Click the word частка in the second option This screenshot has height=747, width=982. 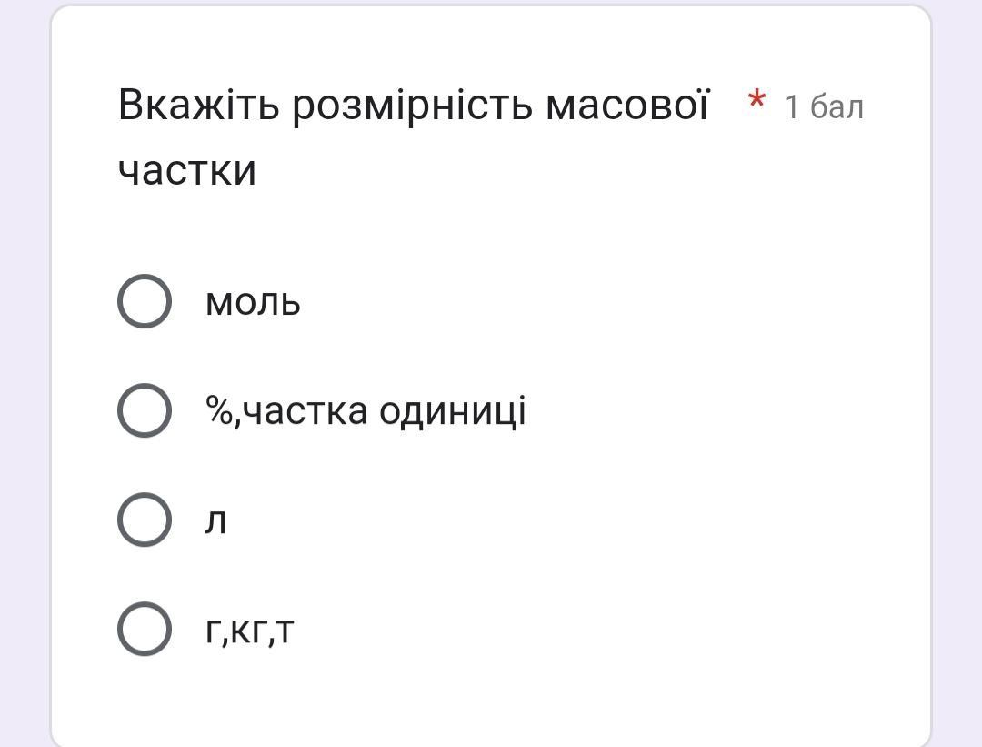(x=306, y=411)
